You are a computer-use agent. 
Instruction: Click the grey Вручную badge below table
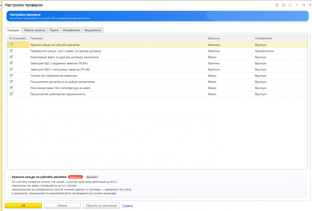pyautogui.click(x=92, y=177)
